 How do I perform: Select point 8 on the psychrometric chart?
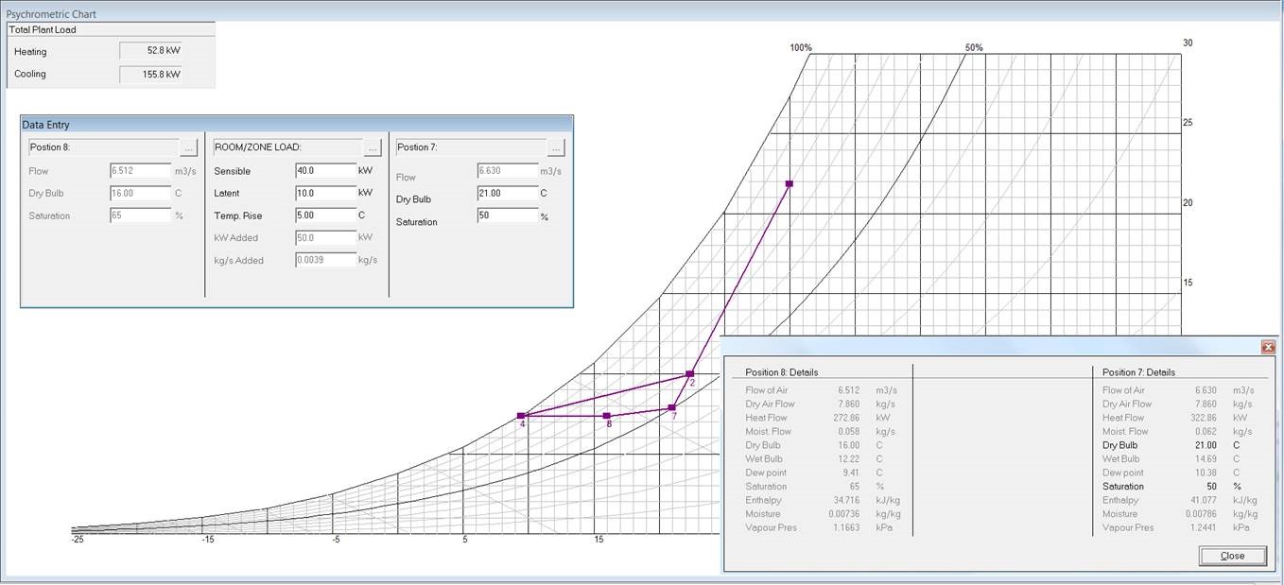click(x=607, y=416)
